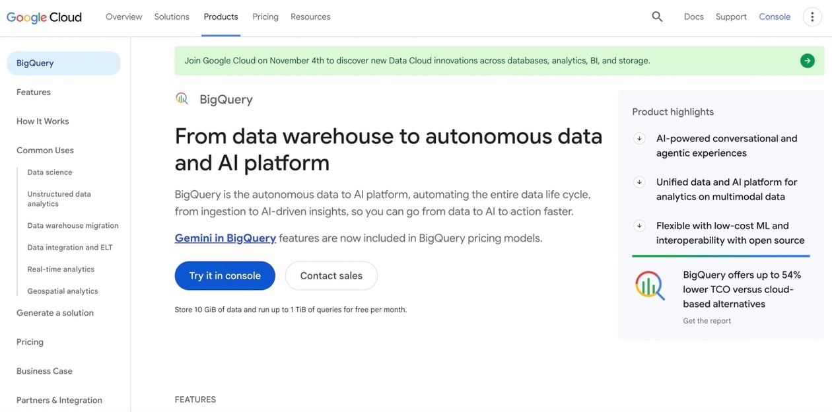Click the Try it in console button
The width and height of the screenshot is (832, 412).
(x=225, y=275)
